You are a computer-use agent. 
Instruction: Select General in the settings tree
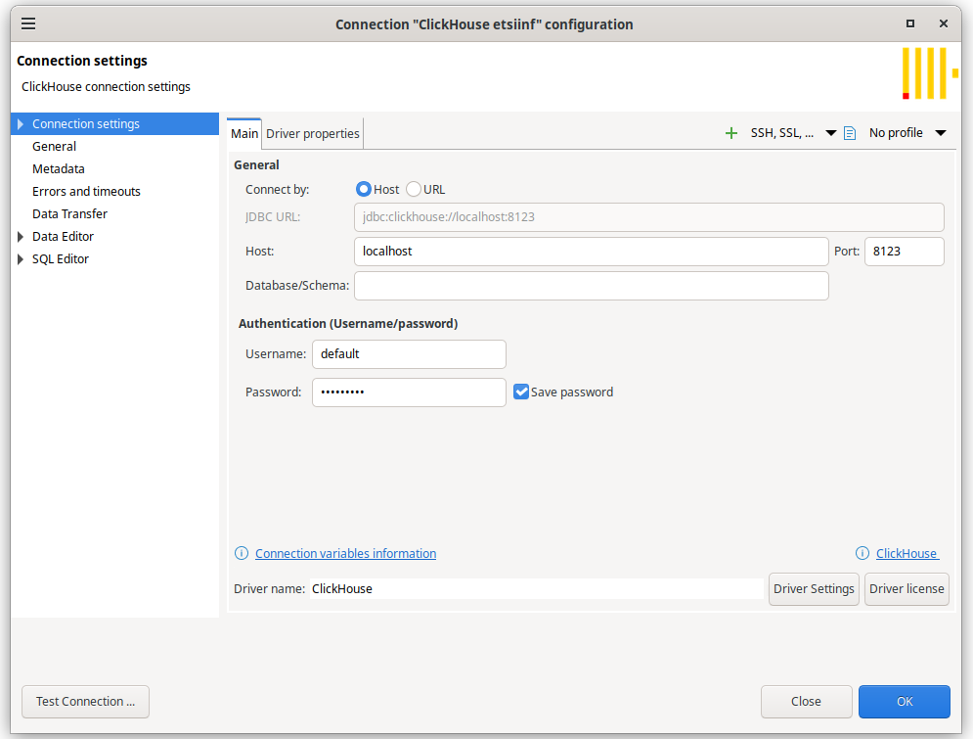tap(54, 147)
